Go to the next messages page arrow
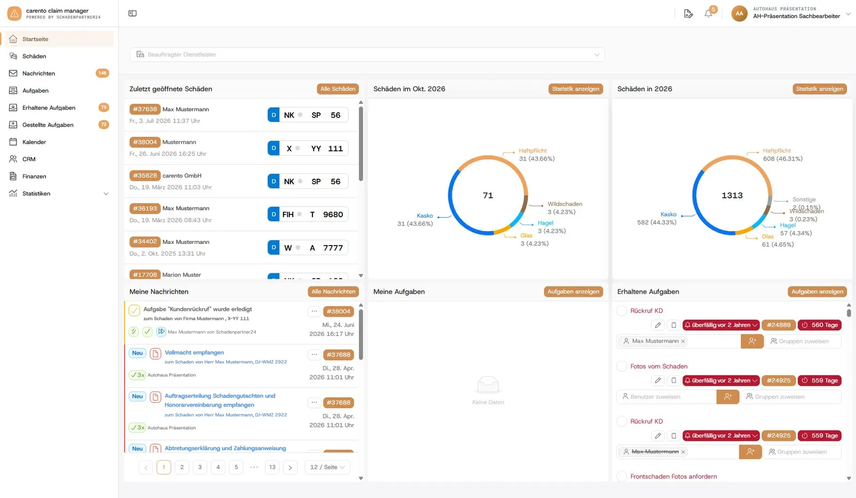The image size is (856, 498). click(x=290, y=467)
